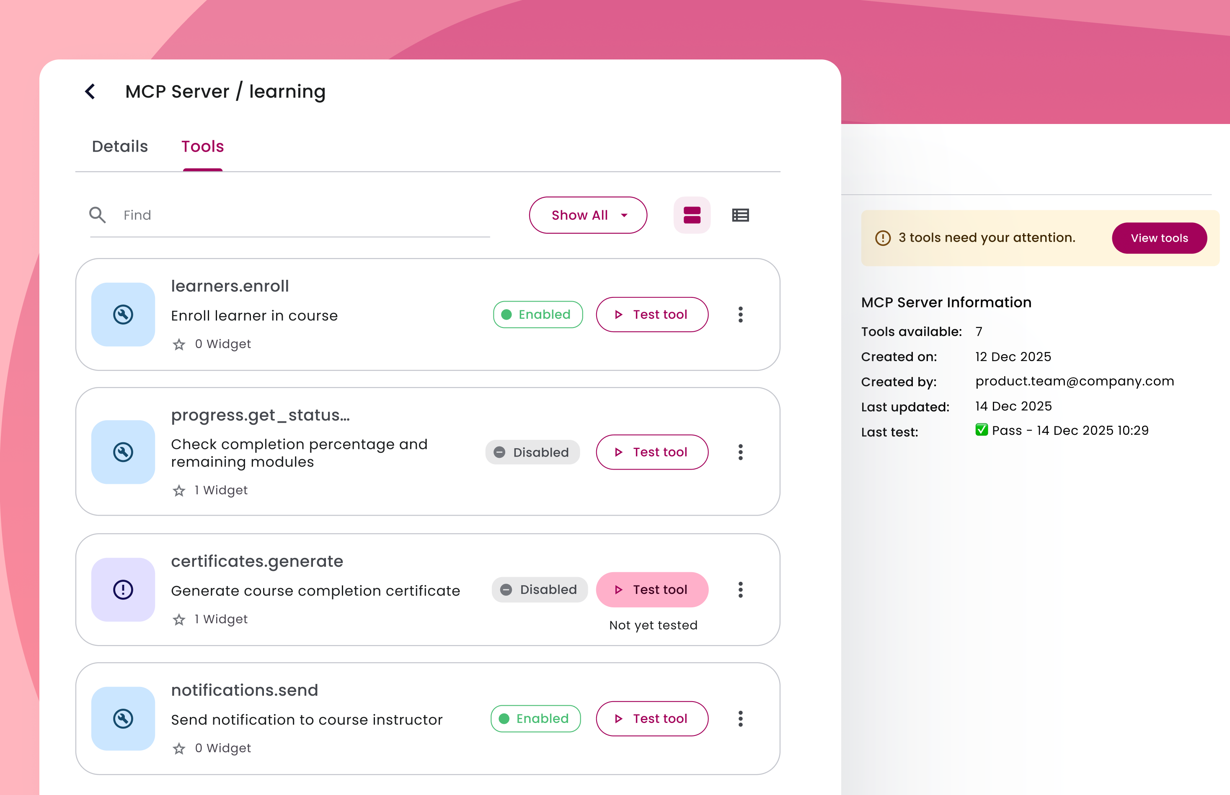Click the search magnifier icon
Image resolution: width=1230 pixels, height=795 pixels.
pyautogui.click(x=97, y=215)
